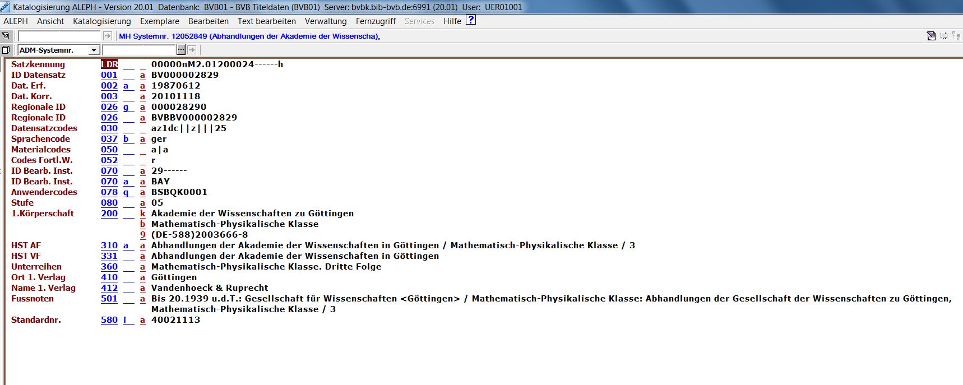The height and width of the screenshot is (385, 963).
Task: Click the ALEPH application icon in title bar
Action: pos(5,7)
